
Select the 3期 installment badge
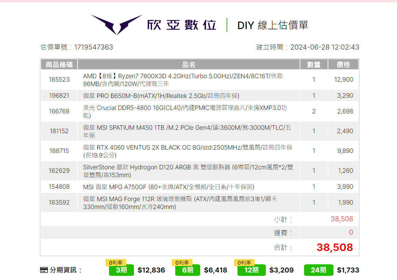click(x=121, y=270)
